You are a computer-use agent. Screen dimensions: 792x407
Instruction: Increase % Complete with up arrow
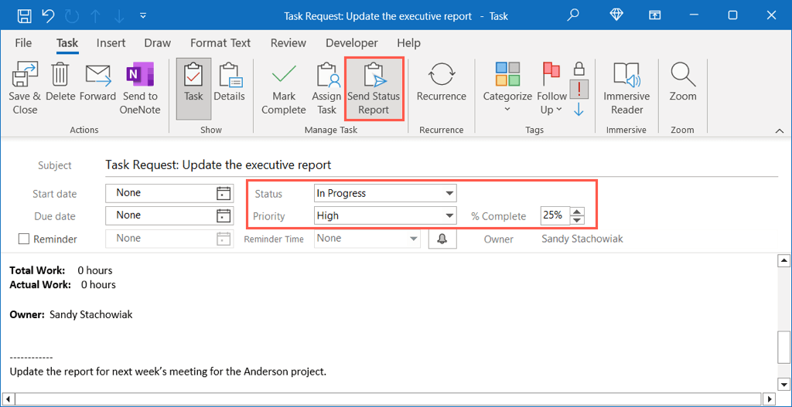(577, 212)
